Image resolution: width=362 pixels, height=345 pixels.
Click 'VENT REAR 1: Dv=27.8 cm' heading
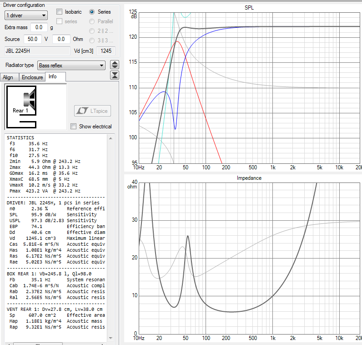click(55, 309)
